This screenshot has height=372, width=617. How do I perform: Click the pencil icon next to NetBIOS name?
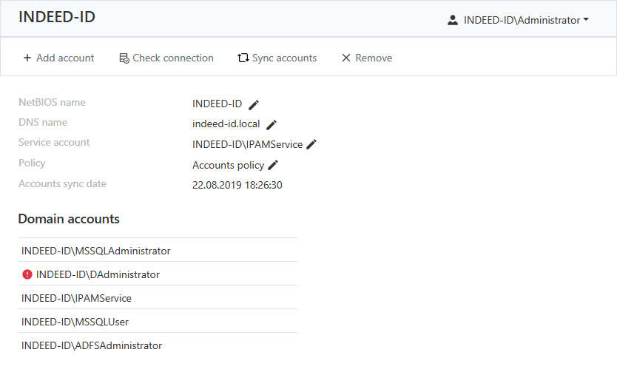[x=254, y=104]
